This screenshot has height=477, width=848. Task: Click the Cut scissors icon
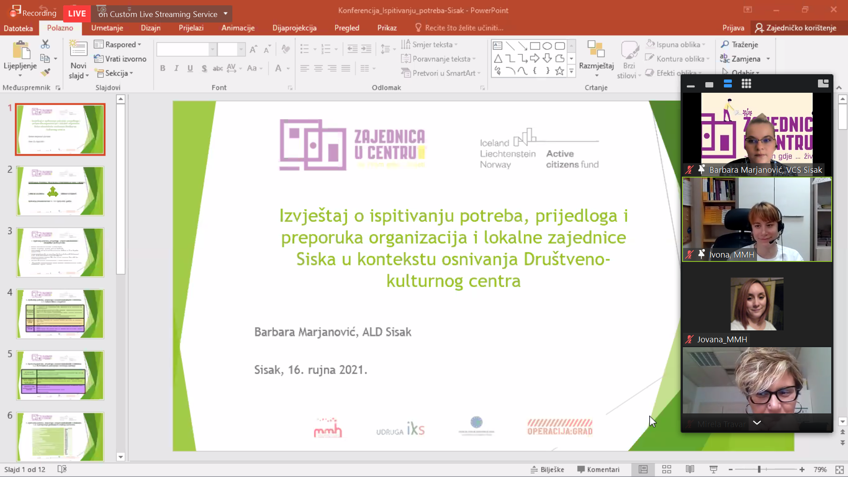[45, 44]
